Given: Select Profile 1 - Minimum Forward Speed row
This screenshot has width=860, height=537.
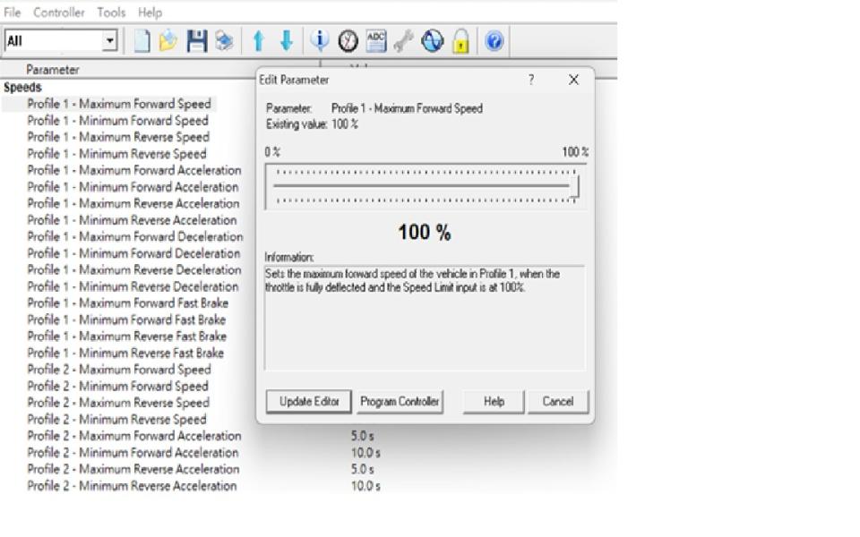Looking at the screenshot, I should pos(117,120).
